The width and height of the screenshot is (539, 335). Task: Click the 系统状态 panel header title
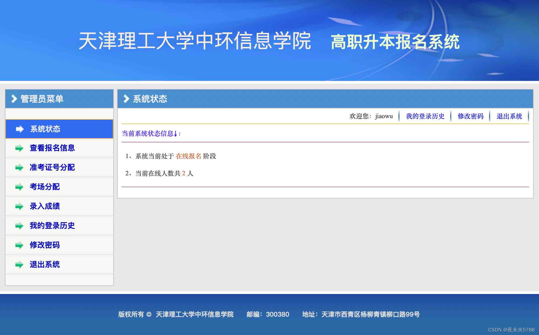tap(150, 99)
